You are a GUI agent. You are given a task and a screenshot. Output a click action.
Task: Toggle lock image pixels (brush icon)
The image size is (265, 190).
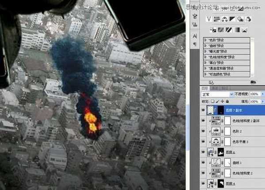217,101
